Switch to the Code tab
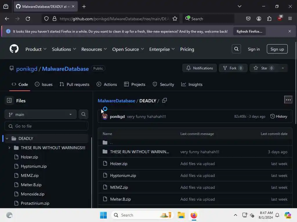The height and width of the screenshot is (222, 297). coord(20,85)
